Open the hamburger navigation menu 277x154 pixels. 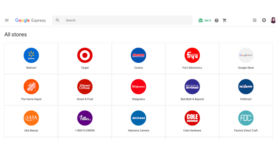7,20
